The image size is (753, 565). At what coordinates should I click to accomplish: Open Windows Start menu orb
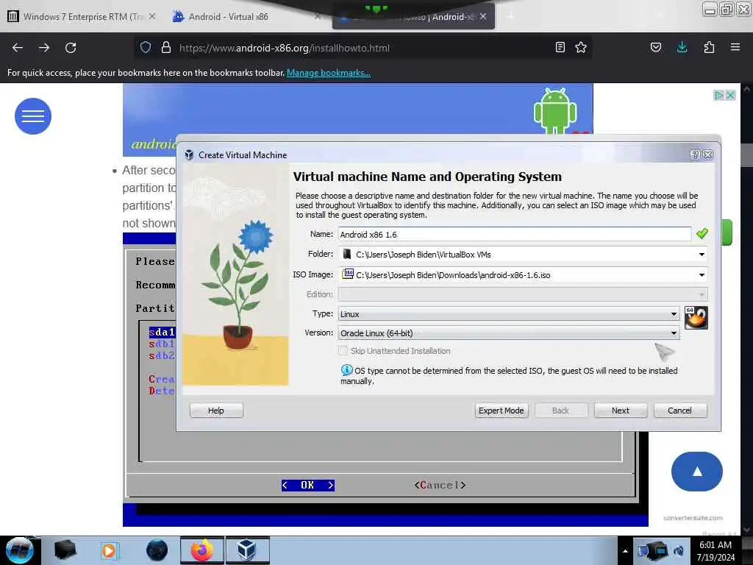point(19,550)
